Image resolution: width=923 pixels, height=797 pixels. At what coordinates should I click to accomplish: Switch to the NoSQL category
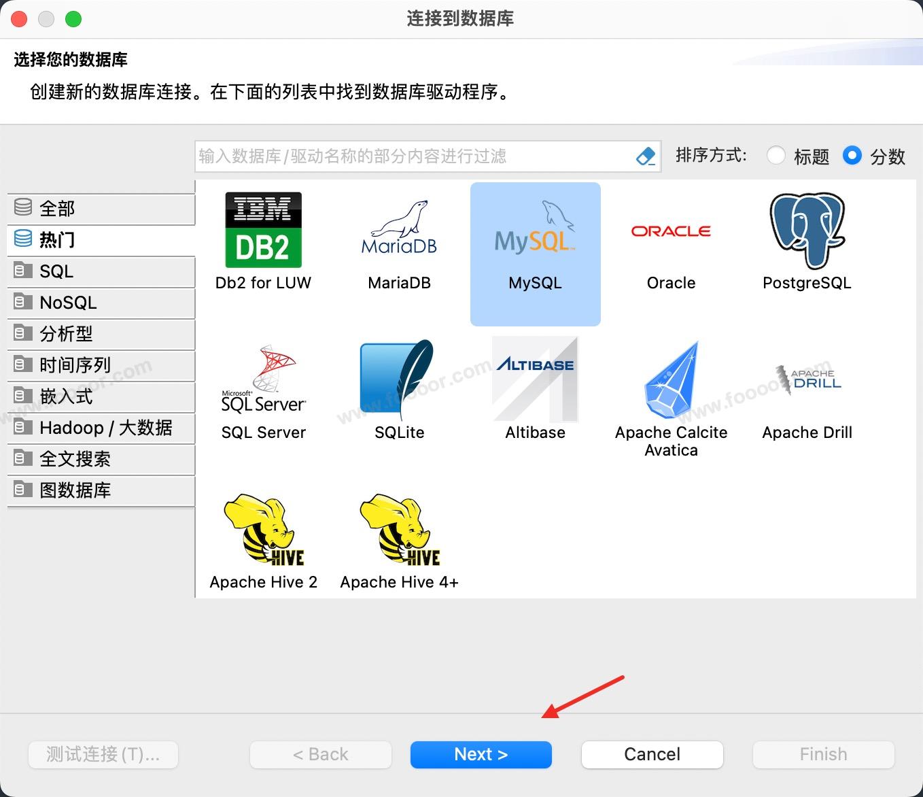102,303
